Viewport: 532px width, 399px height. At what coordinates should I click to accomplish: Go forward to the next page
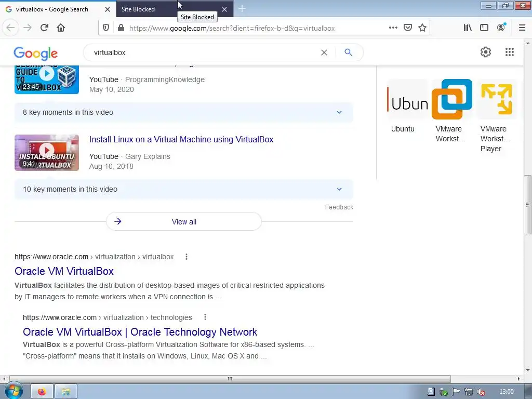pyautogui.click(x=28, y=28)
